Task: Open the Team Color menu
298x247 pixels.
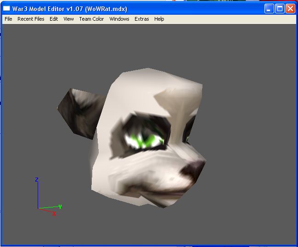Action: tap(91, 19)
